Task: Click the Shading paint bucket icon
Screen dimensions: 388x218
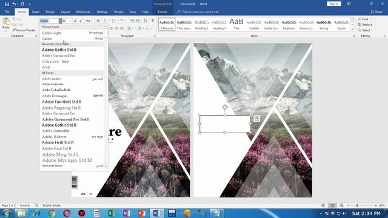Action: pyautogui.click(x=139, y=28)
